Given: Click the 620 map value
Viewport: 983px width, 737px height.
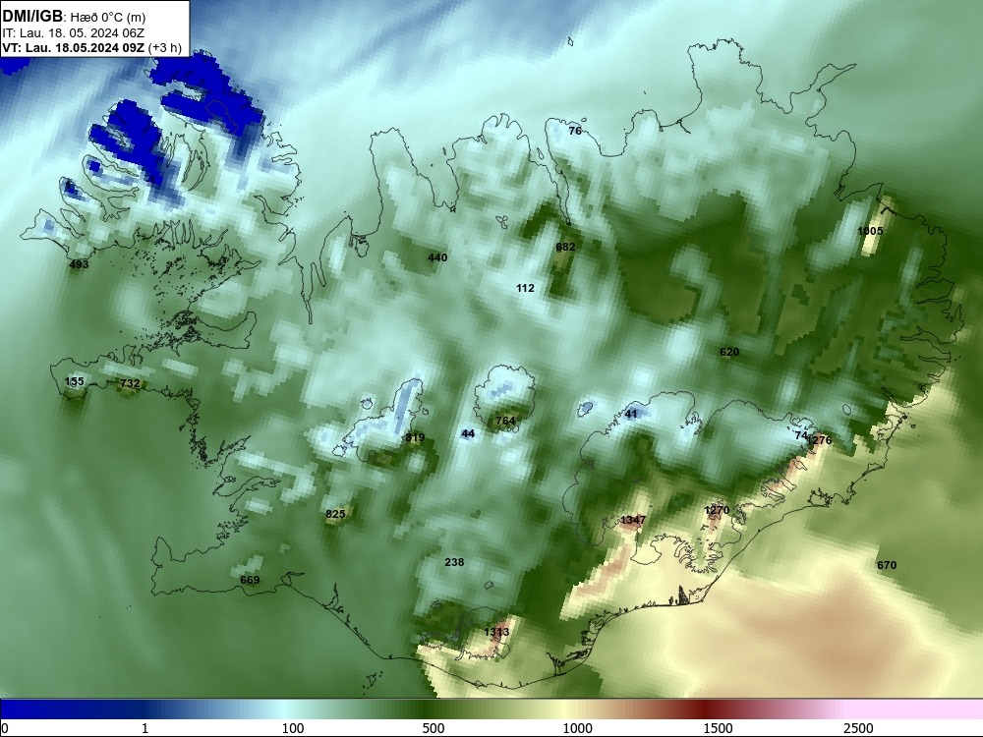Looking at the screenshot, I should click(x=729, y=352).
